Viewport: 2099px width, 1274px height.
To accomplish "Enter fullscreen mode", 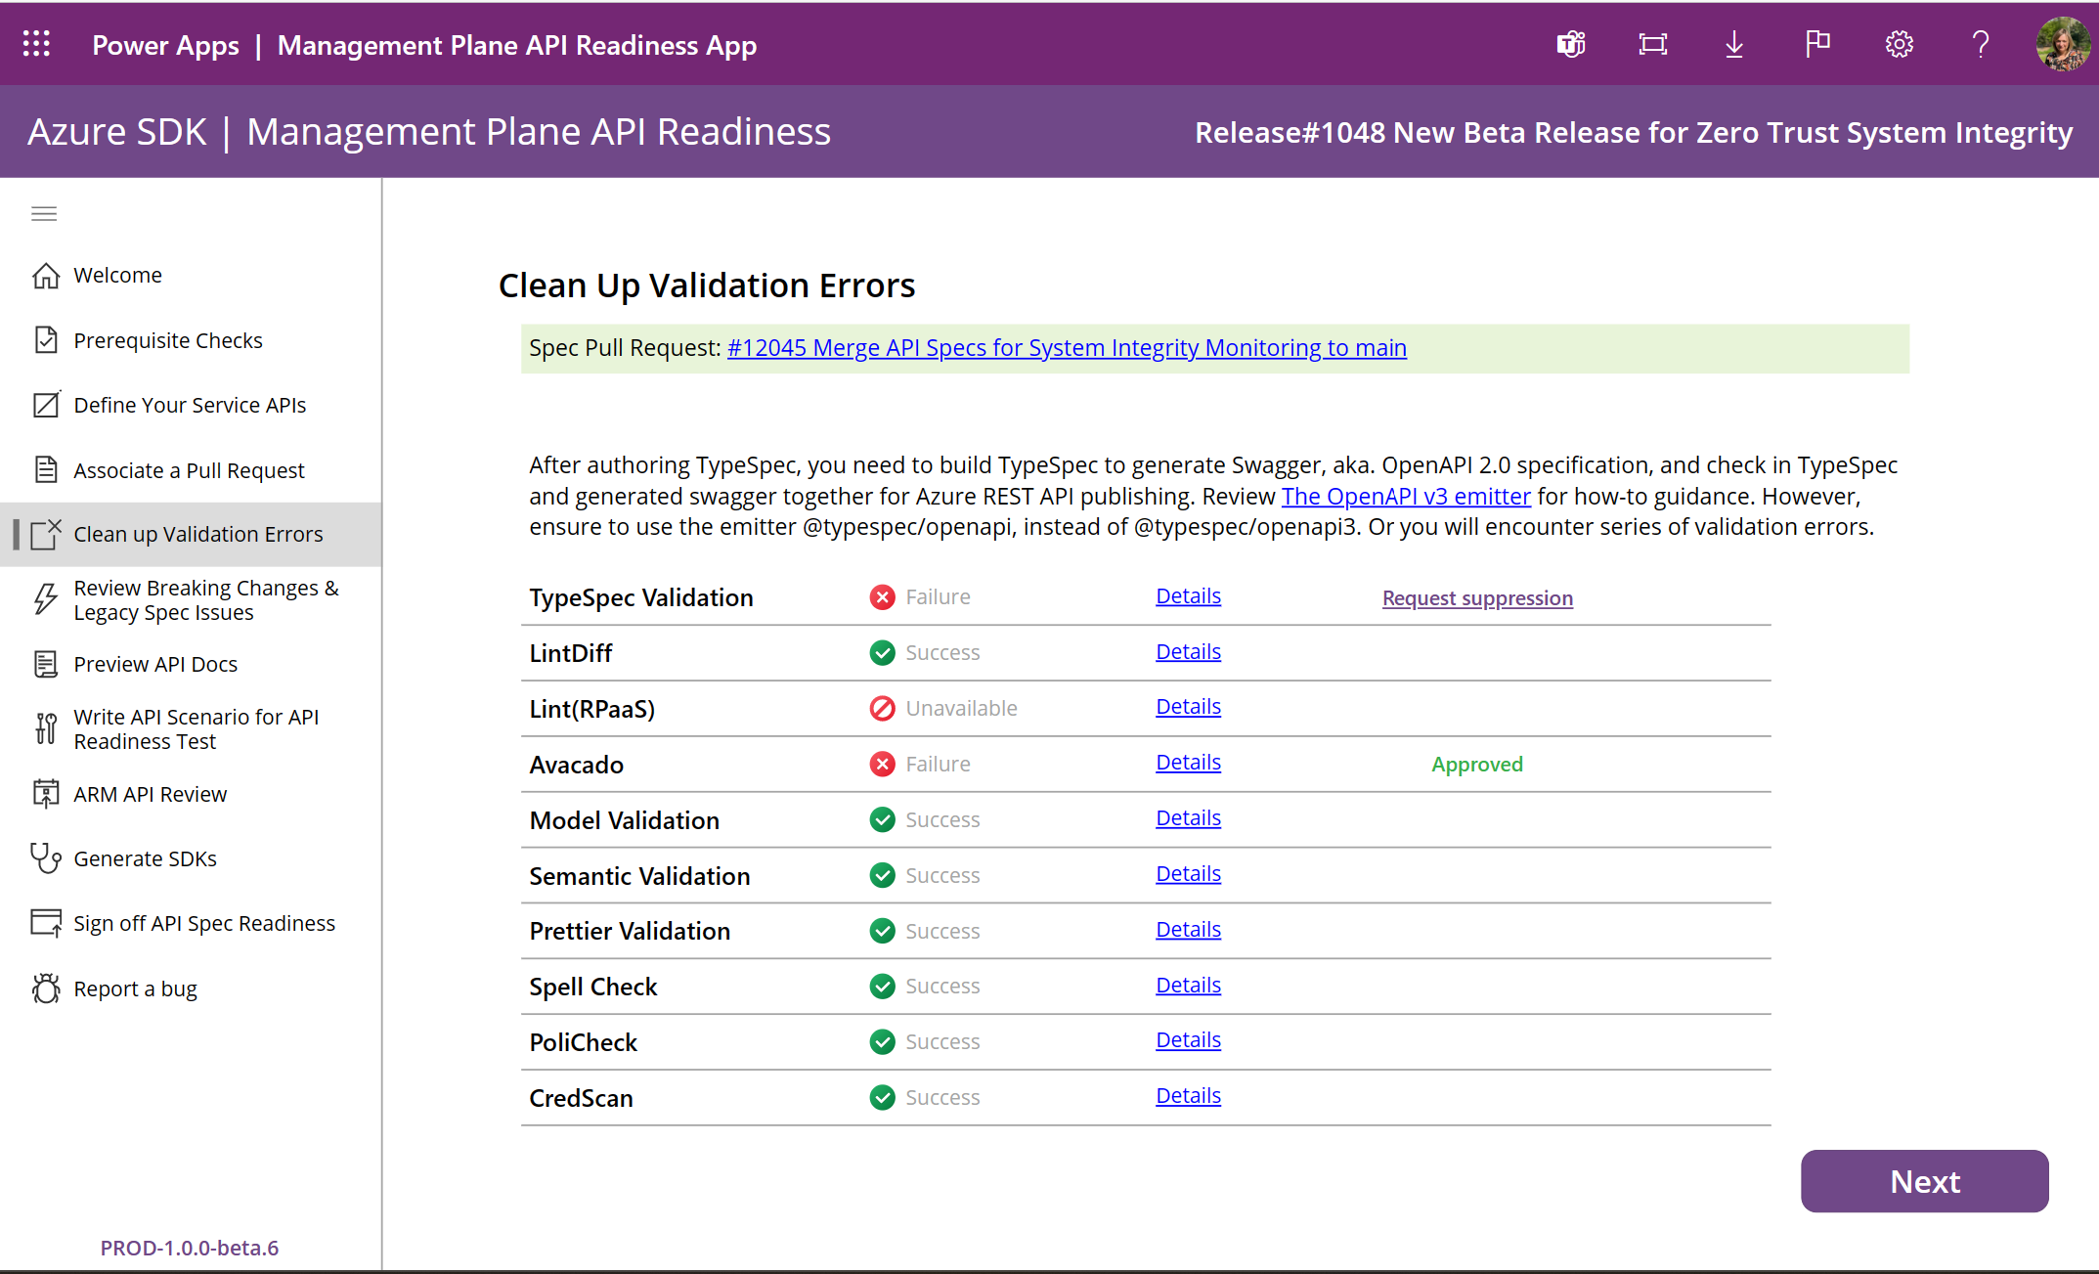I will tap(1652, 43).
